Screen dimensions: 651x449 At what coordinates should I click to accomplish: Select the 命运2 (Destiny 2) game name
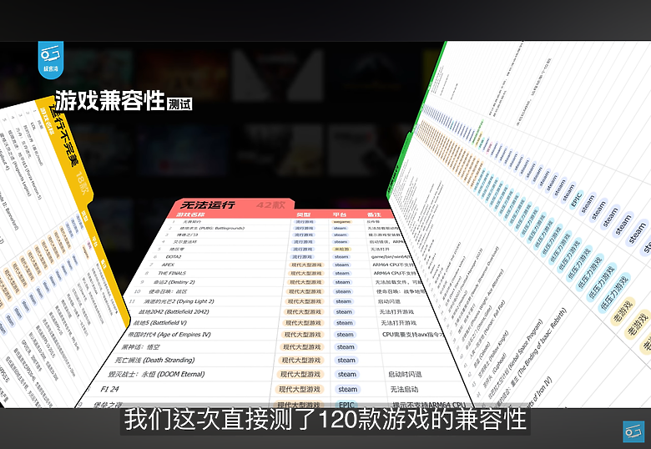point(174,282)
